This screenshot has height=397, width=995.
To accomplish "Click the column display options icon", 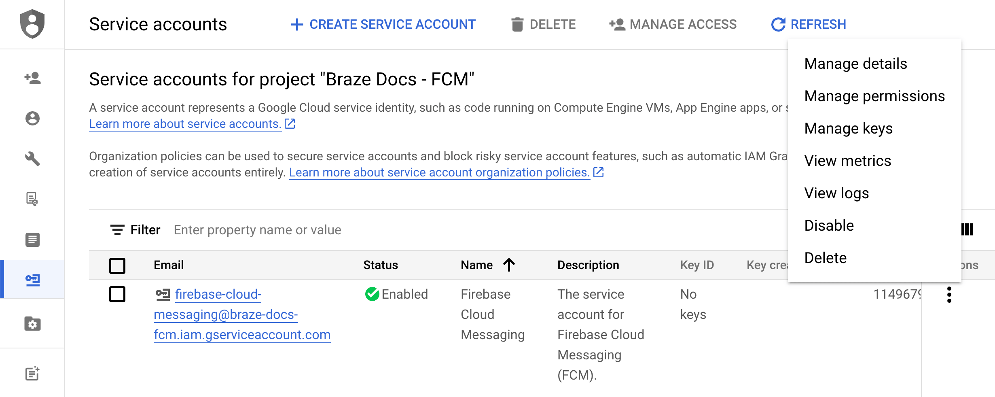I will tap(967, 229).
